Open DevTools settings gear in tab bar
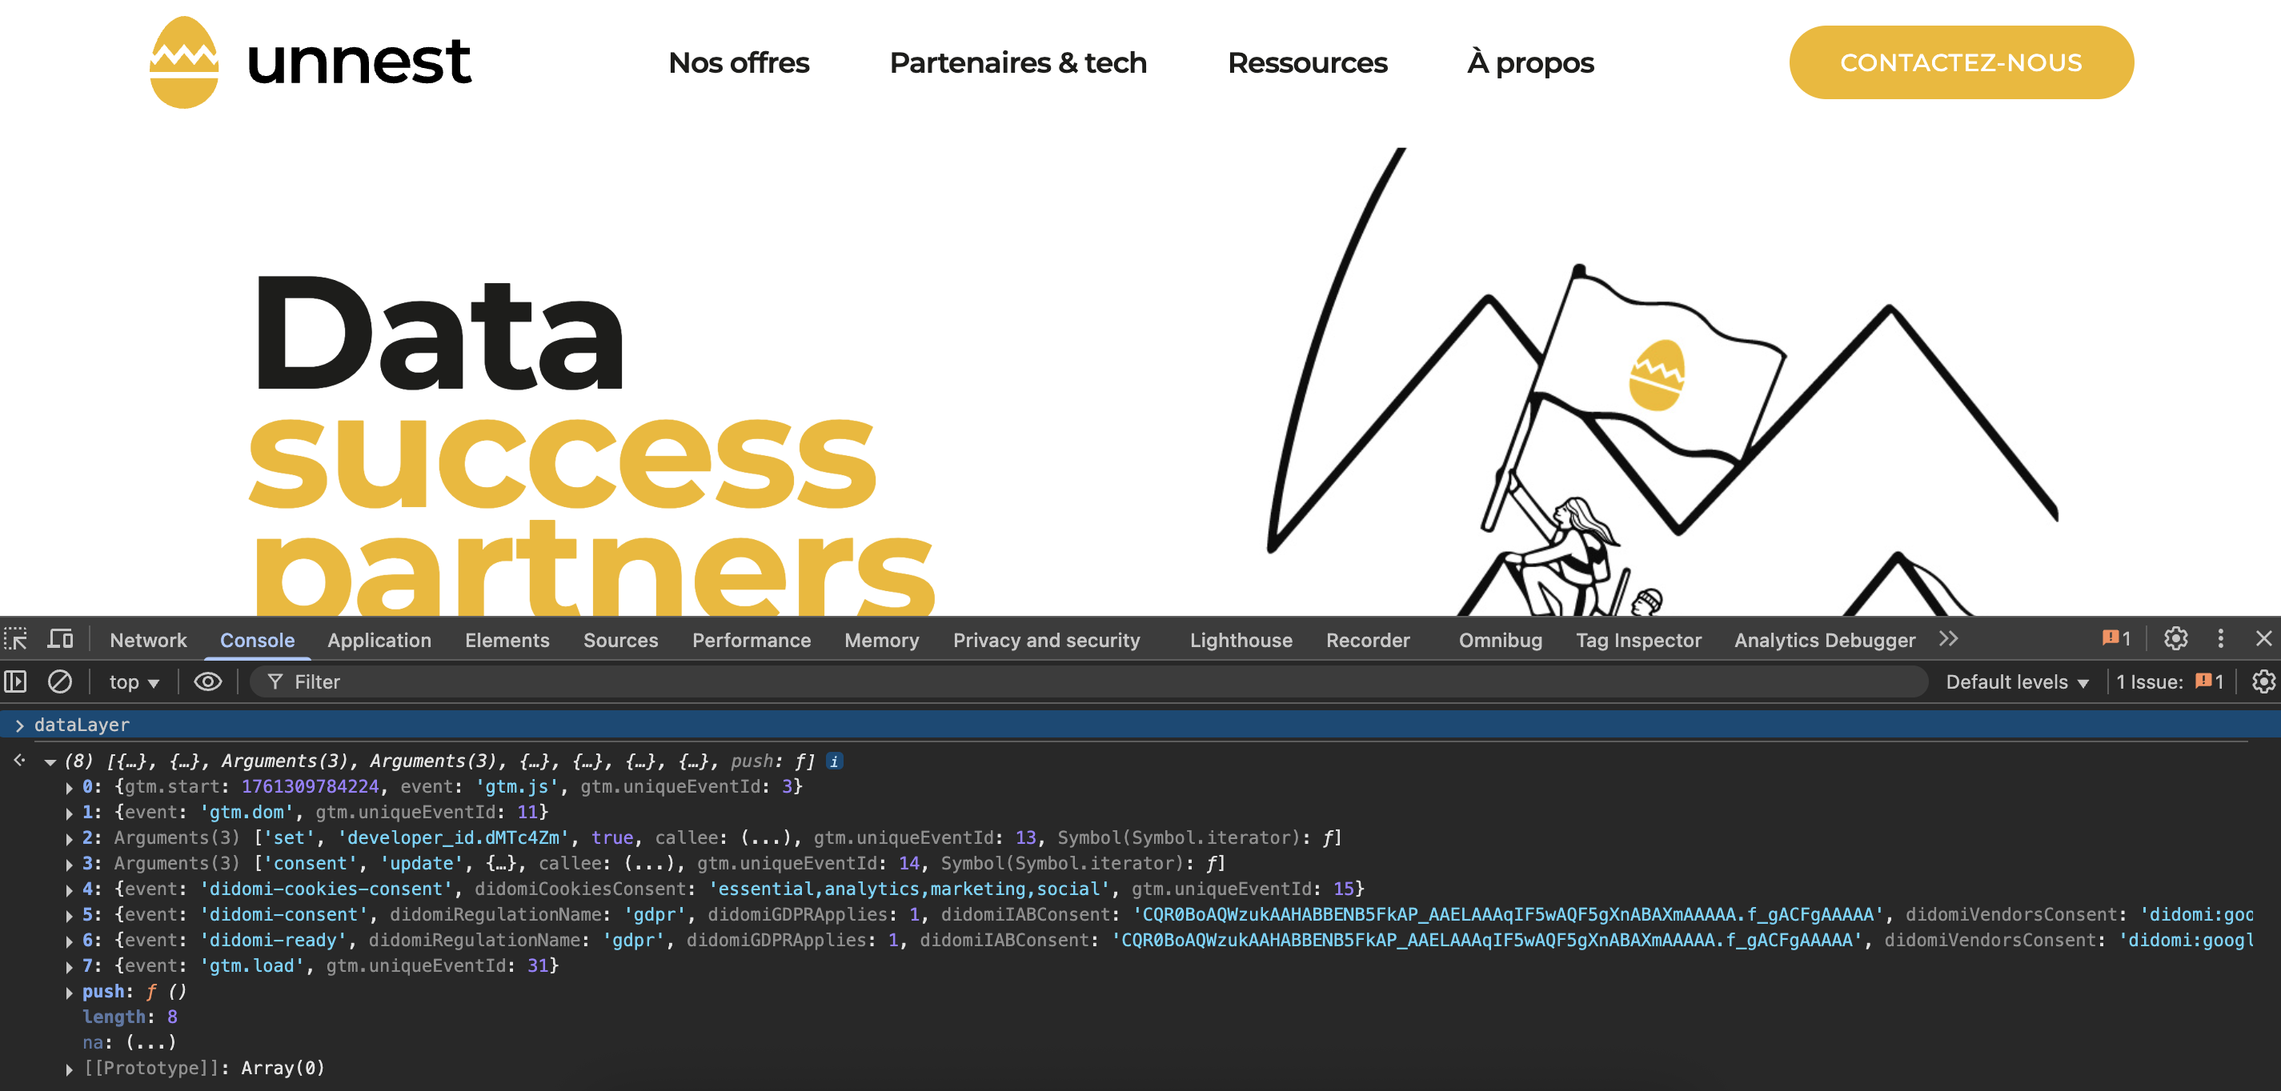 2175,639
